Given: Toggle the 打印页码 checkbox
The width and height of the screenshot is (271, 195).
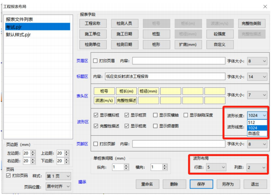Looking at the screenshot, I should [9, 176].
